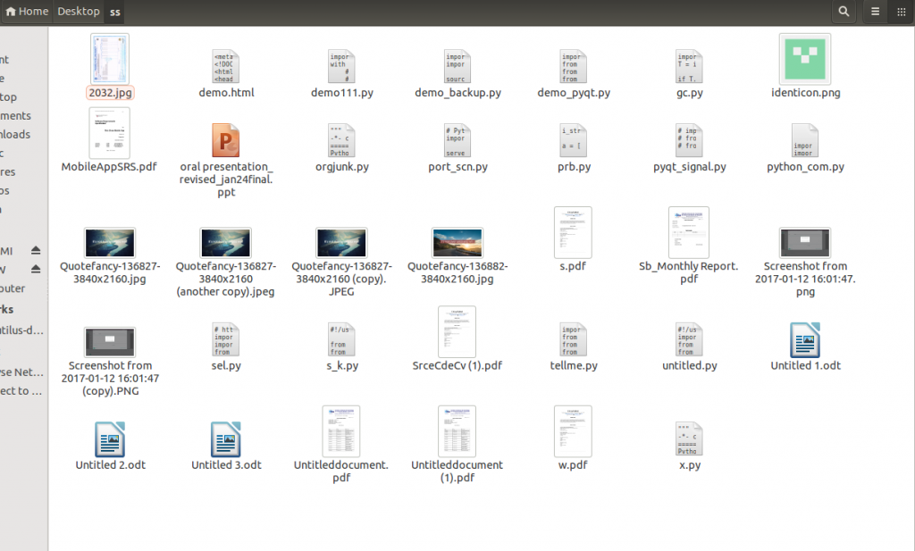Select the w.pdf document thumbnail
Viewport: 915px width, 551px height.
[573, 431]
